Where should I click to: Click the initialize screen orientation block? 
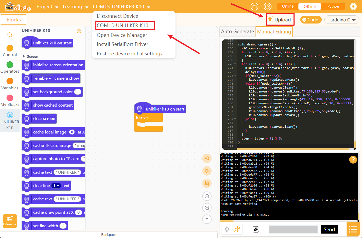[53, 65]
